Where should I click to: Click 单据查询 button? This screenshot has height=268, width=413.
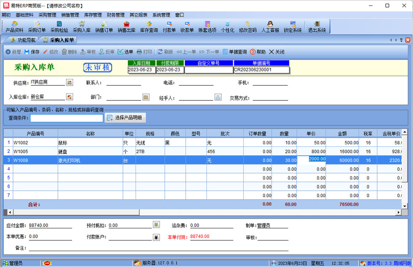click(x=234, y=52)
